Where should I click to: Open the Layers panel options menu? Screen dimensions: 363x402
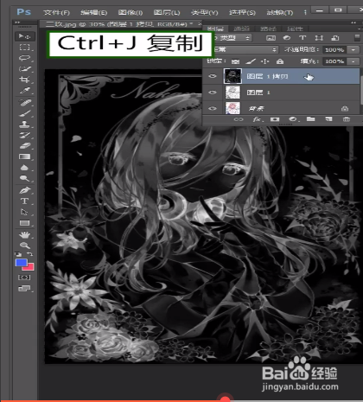click(x=360, y=29)
